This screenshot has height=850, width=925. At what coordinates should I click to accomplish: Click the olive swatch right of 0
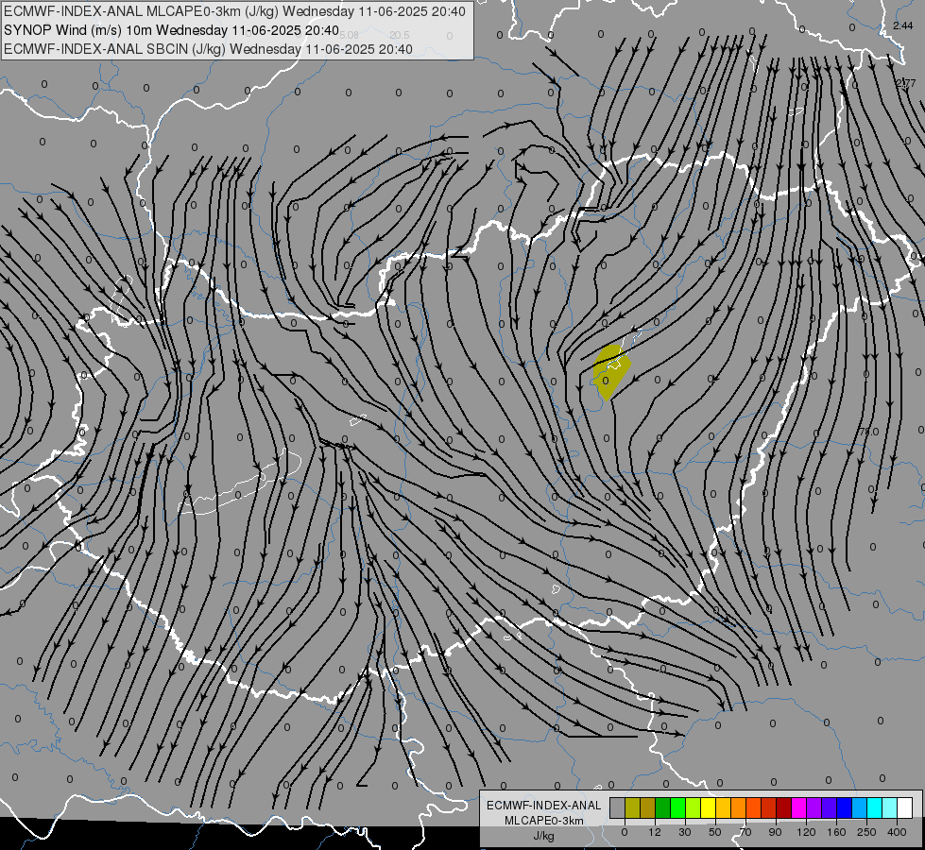coord(632,807)
